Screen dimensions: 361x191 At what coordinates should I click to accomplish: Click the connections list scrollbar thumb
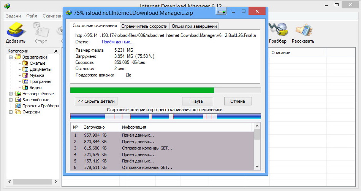pos(257,134)
